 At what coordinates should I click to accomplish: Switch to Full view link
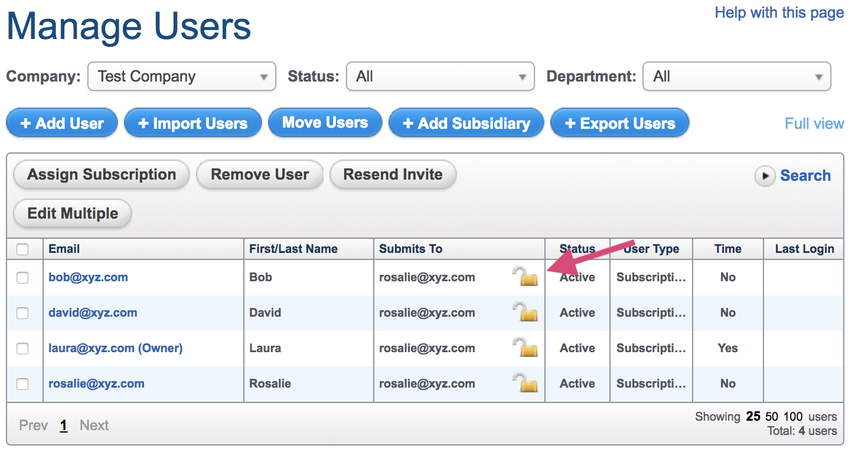tap(814, 123)
